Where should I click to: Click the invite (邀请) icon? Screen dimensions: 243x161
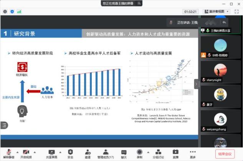click(88, 153)
